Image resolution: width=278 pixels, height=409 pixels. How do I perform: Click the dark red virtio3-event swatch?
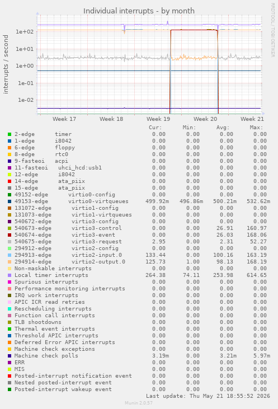pyautogui.click(x=10, y=235)
